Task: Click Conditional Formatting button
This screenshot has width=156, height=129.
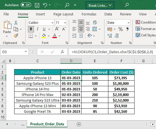Action: (x=146, y=22)
